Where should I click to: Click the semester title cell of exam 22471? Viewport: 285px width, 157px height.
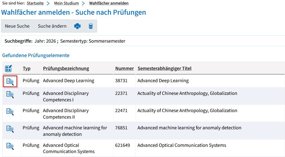click(187, 110)
